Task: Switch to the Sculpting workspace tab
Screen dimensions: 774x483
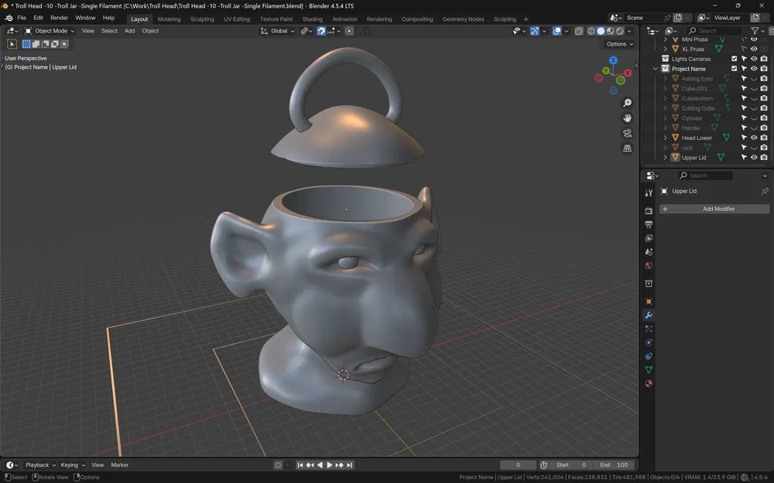Action: [202, 19]
